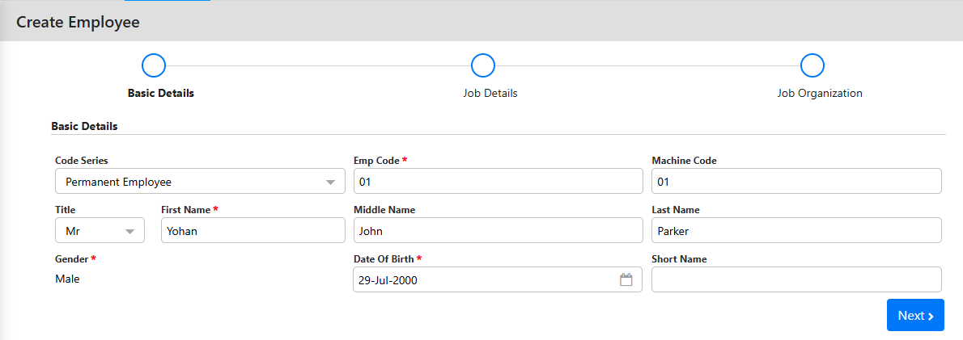Click the Emp Code input field

498,182
